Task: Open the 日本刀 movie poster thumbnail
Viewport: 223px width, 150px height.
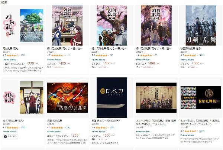Action: [112, 97]
